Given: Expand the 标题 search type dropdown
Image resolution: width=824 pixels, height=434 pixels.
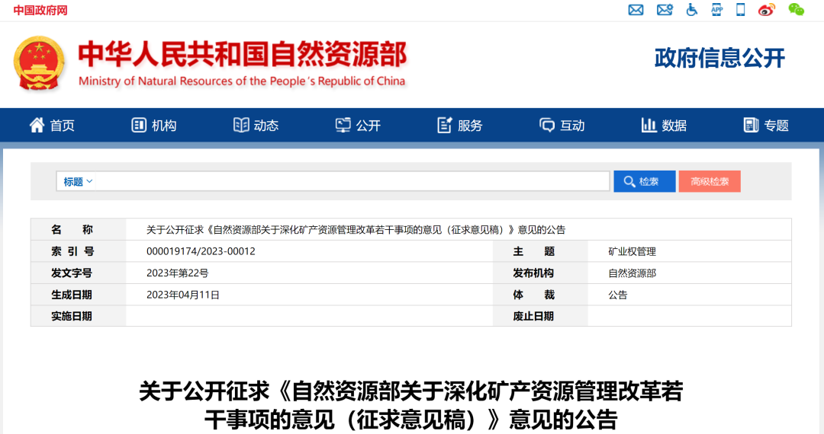Looking at the screenshot, I should click(78, 181).
